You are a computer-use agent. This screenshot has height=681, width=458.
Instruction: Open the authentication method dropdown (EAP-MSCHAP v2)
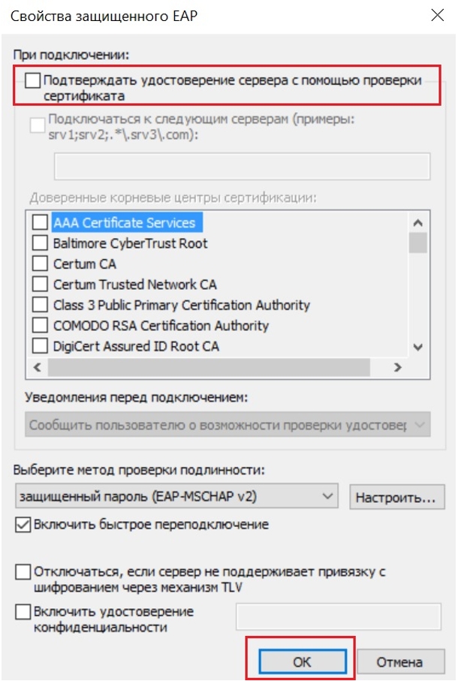tap(176, 496)
